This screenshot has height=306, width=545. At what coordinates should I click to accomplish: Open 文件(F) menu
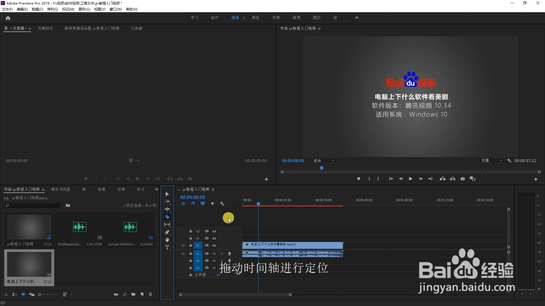[7, 9]
